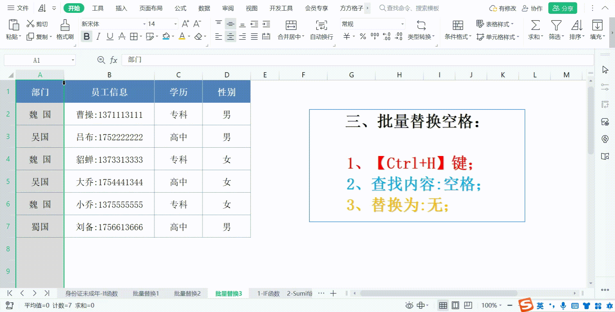Open the 文件 file menu
615x312 pixels.
[x=18, y=8]
